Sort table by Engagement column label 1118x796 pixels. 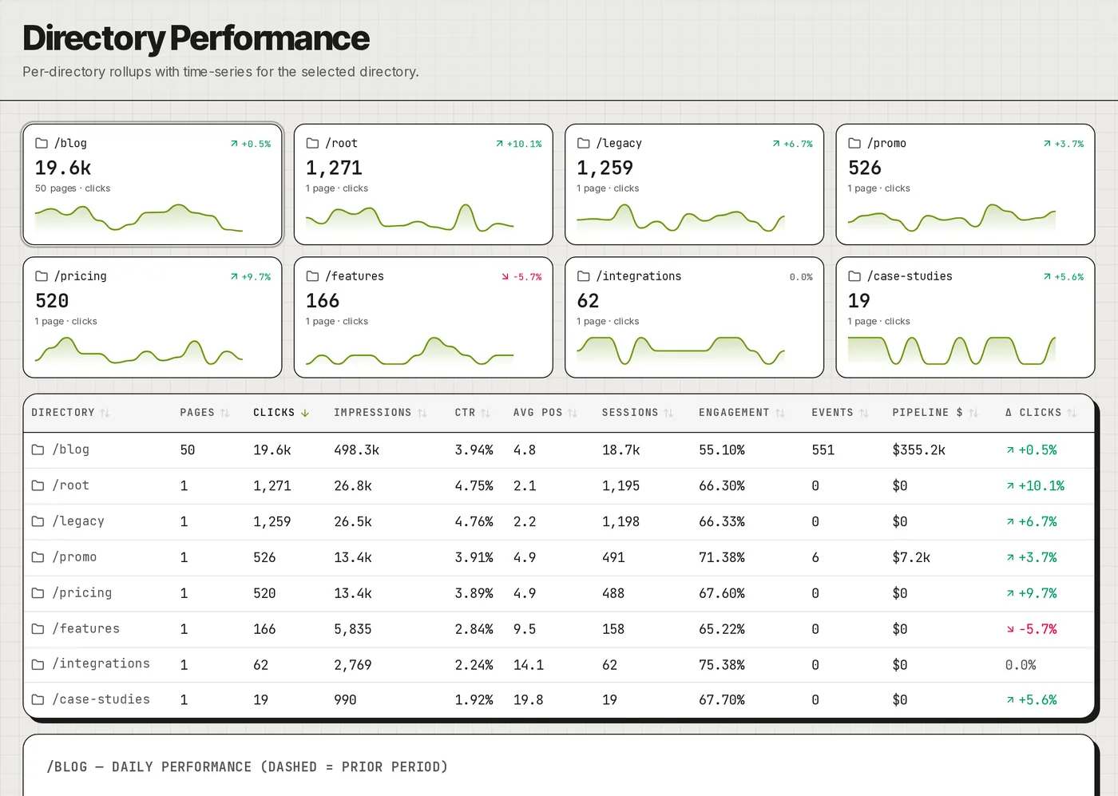point(734,413)
